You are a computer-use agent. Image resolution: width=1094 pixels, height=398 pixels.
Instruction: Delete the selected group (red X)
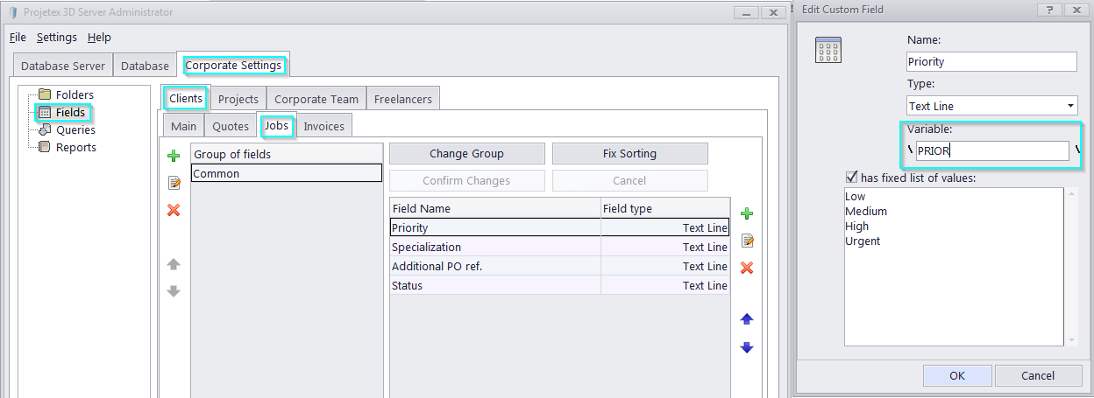coord(174,210)
